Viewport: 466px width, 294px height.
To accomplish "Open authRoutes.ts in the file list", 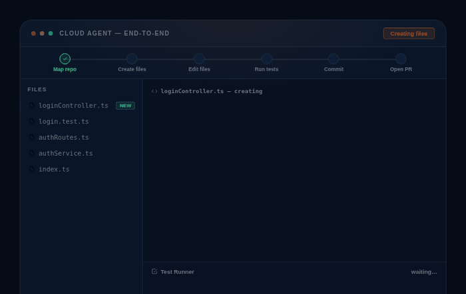I will (x=81, y=137).
